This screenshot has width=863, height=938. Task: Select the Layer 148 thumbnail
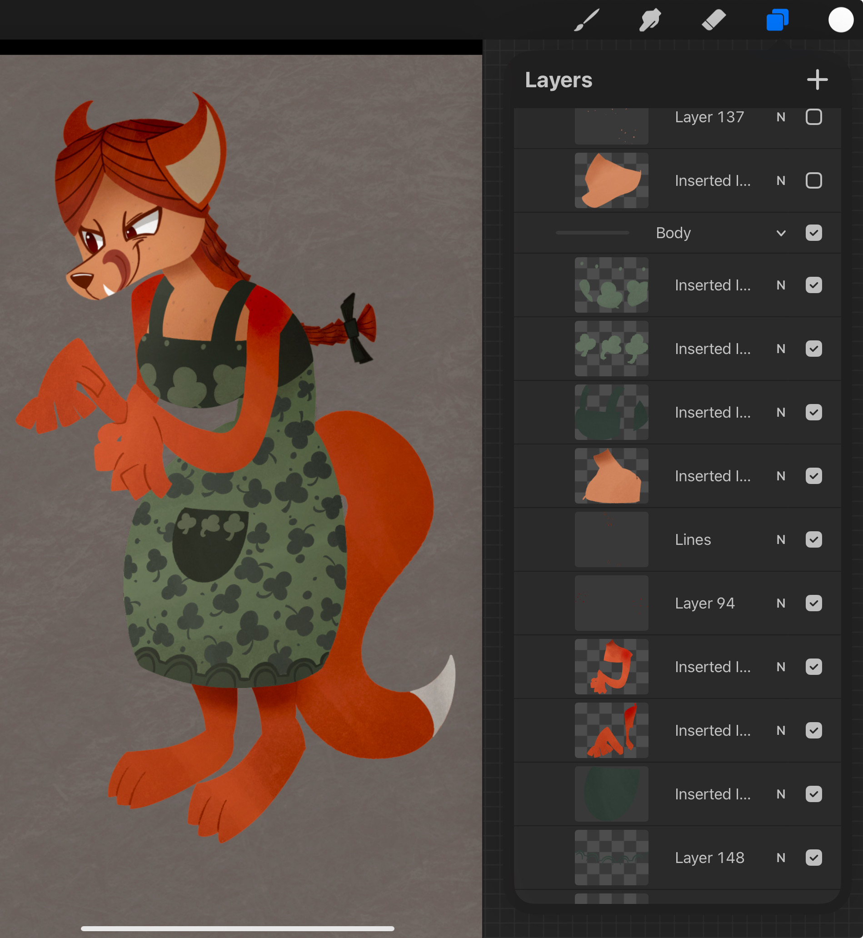tap(611, 858)
